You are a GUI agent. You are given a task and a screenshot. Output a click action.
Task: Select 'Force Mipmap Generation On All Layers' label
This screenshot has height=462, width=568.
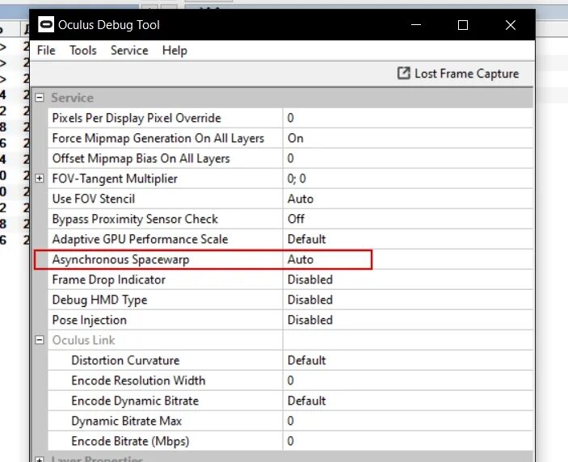tap(158, 138)
